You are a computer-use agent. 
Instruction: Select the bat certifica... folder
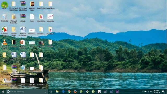coord(4,57)
